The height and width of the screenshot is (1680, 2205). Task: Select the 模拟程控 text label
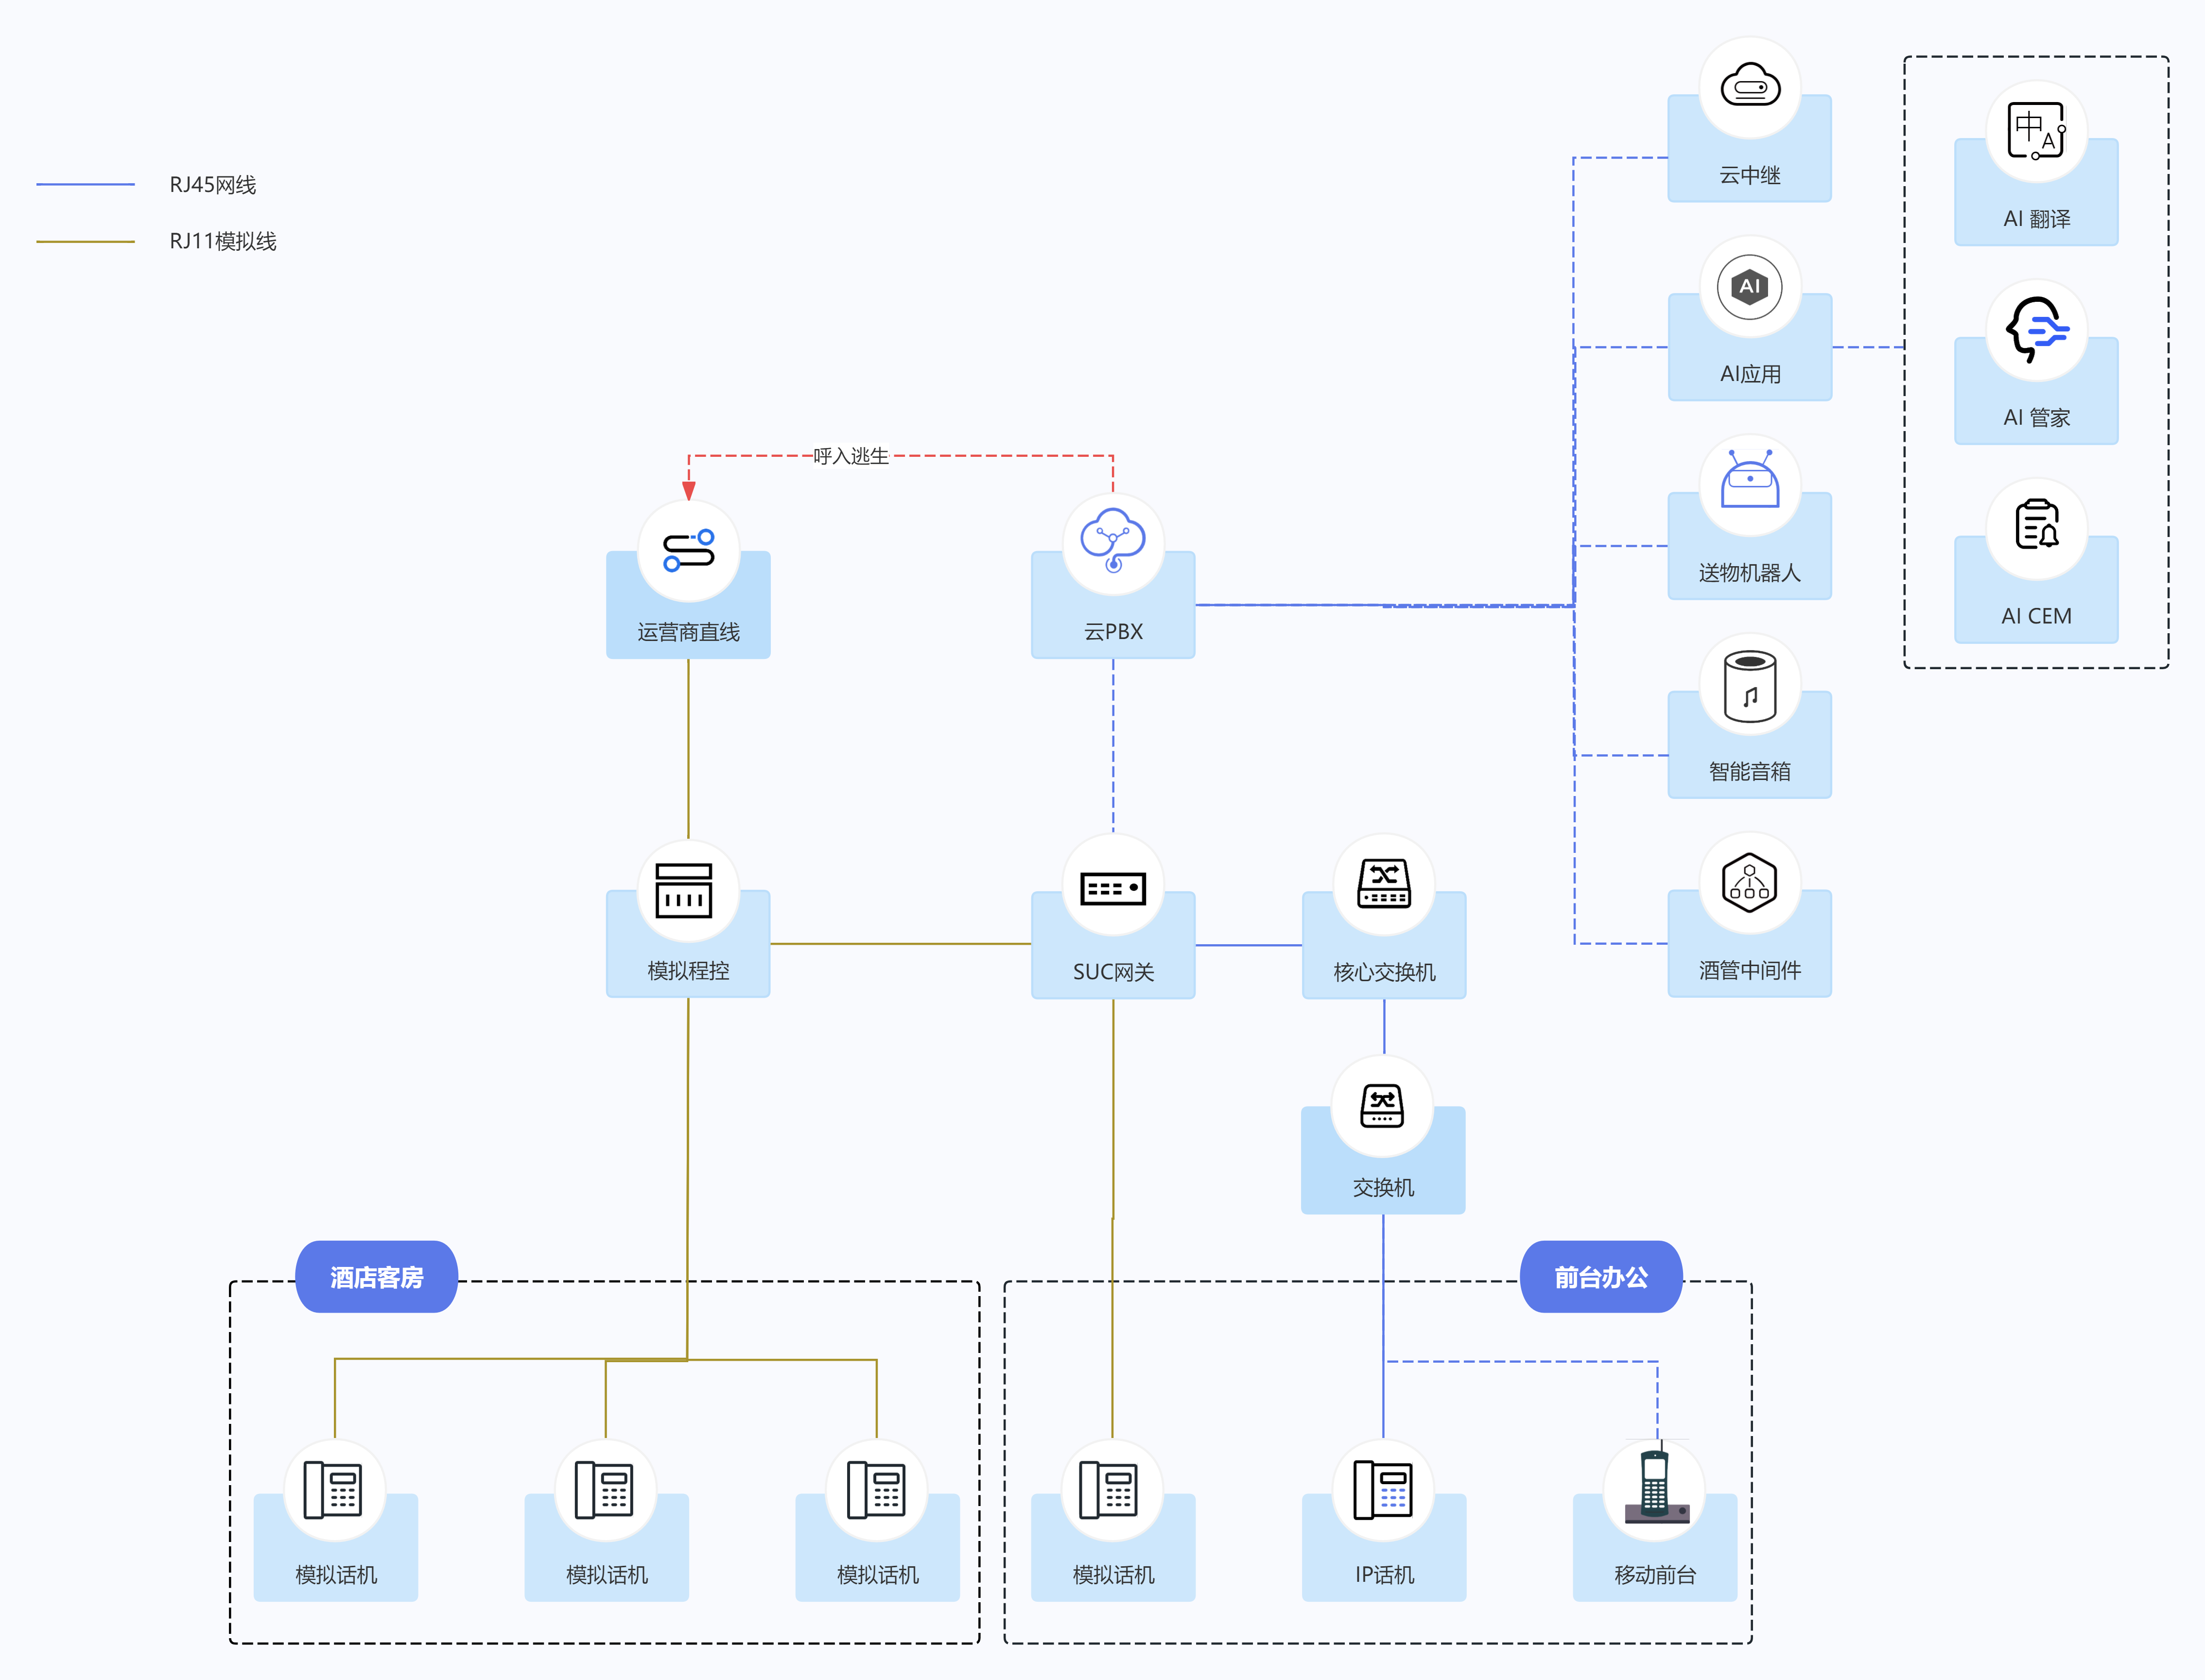tap(689, 971)
